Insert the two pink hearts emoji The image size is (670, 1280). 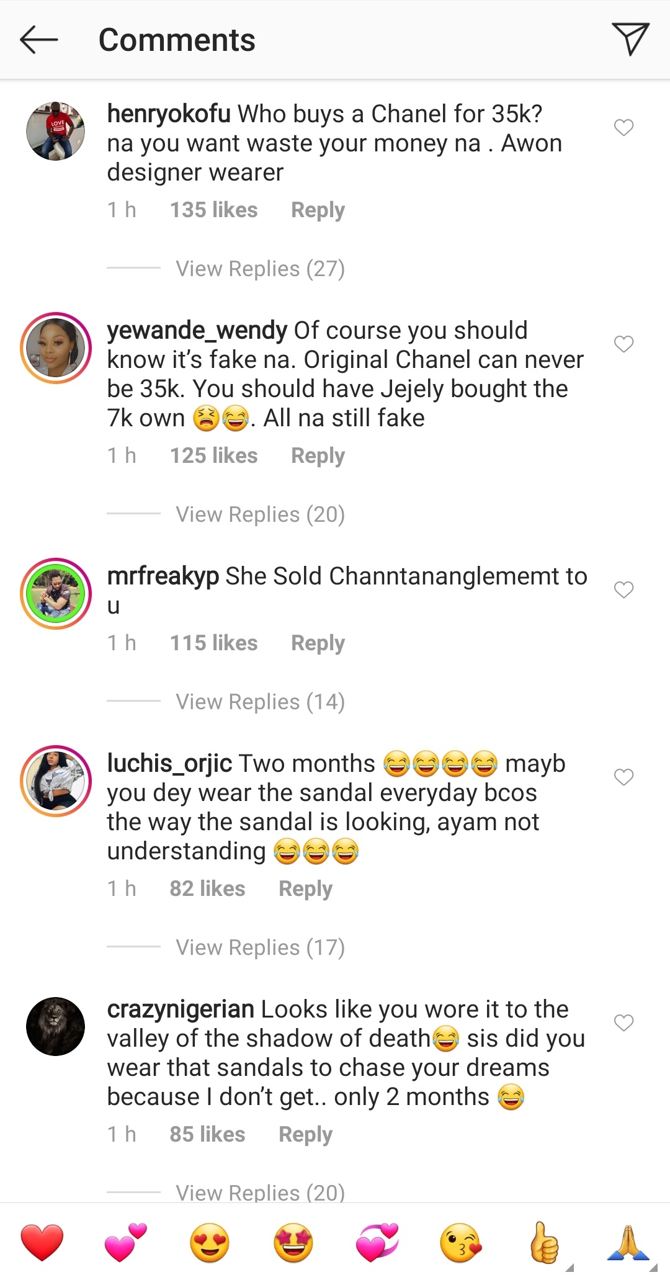[126, 1243]
